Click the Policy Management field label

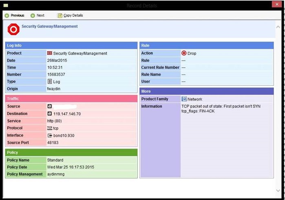pos(25,174)
